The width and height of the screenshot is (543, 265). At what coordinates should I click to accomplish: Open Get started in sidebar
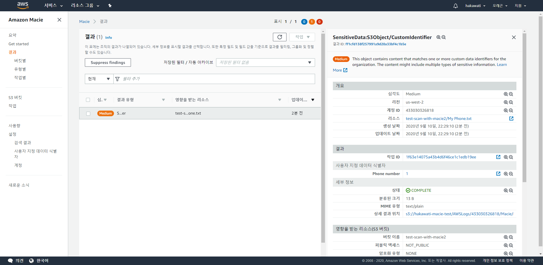tap(19, 44)
